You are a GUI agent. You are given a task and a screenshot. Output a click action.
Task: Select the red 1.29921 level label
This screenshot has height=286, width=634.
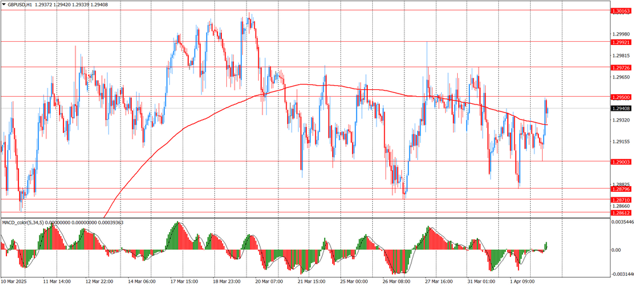621,42
